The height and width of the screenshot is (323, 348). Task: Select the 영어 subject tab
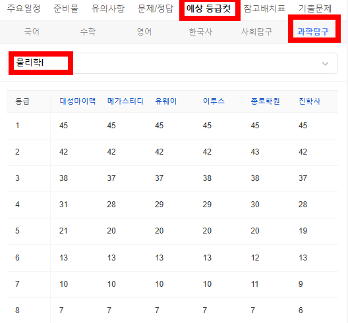[x=144, y=32]
